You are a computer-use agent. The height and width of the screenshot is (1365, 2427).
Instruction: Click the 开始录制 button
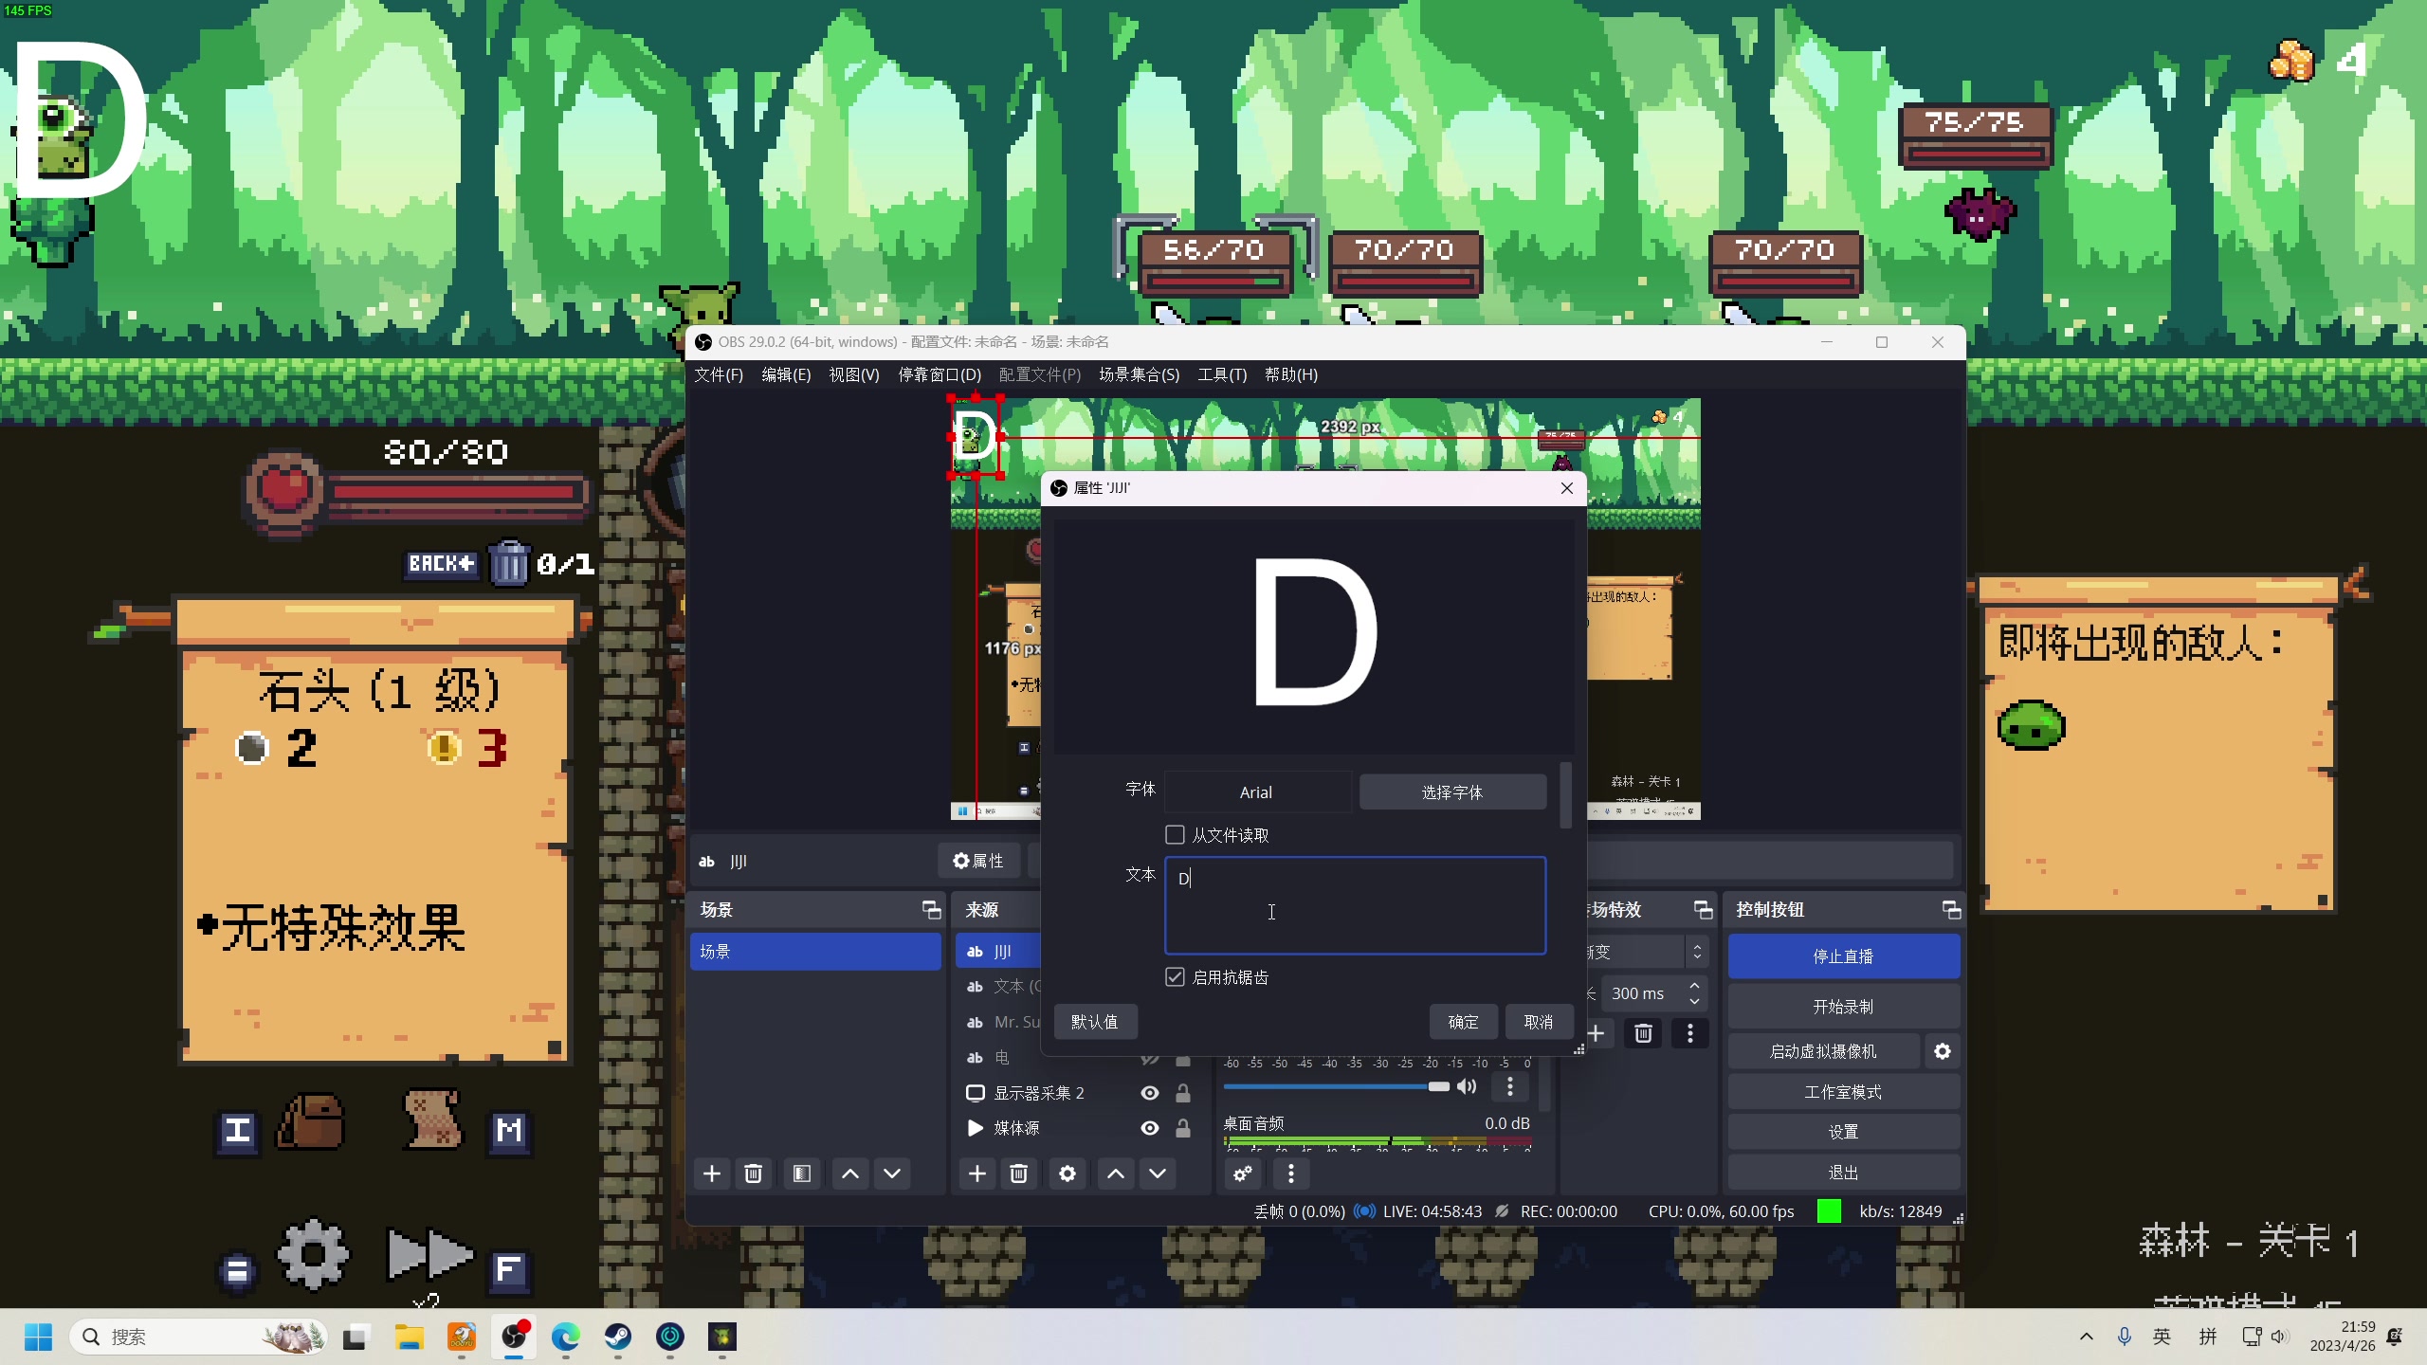click(x=1844, y=1007)
